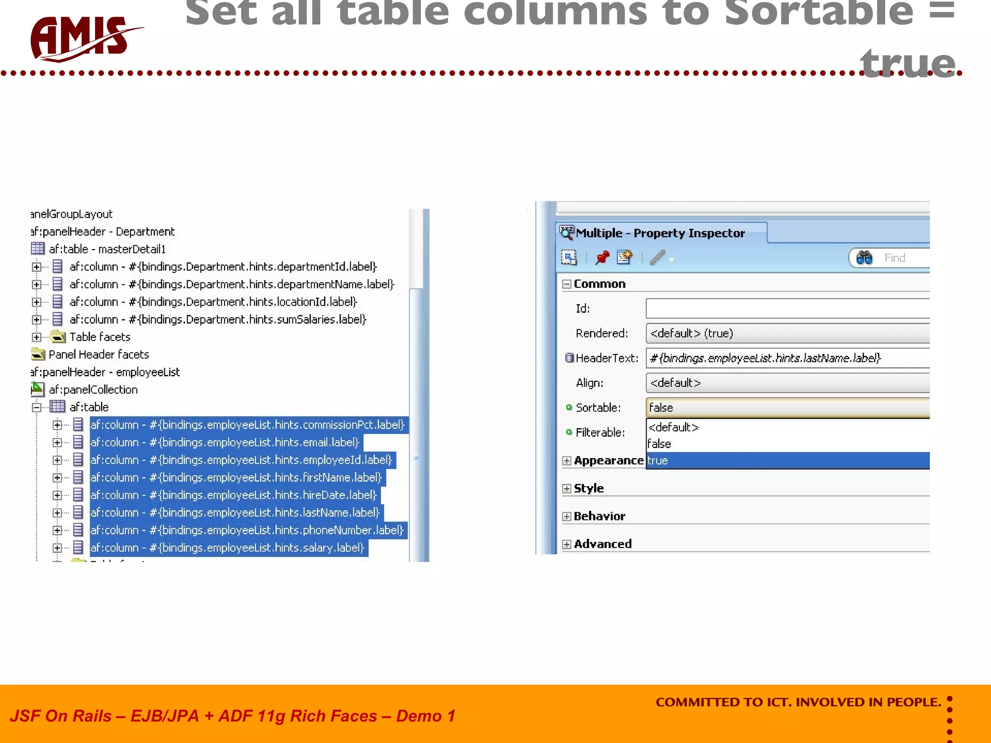This screenshot has width=991, height=743.
Task: Select the Multiple - Property Inspector tab
Action: coord(661,233)
